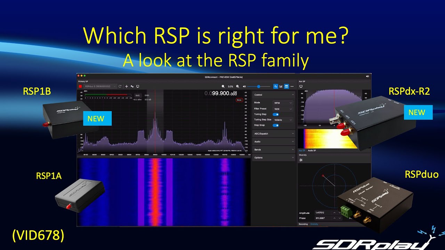The width and height of the screenshot is (445, 250).
Task: Increase Phase with up arrow
Action: coord(334,218)
